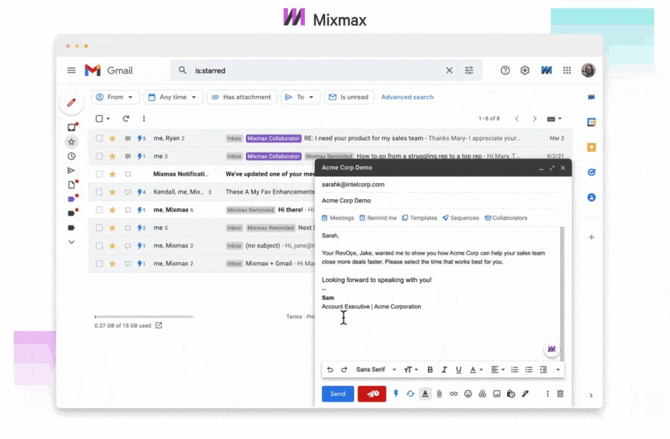Check the 'me, Ryan' email checkbox

click(99, 138)
